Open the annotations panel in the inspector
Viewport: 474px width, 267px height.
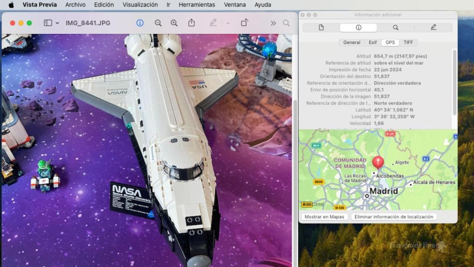(x=433, y=27)
